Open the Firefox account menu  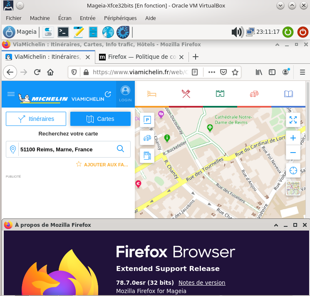[x=286, y=72]
